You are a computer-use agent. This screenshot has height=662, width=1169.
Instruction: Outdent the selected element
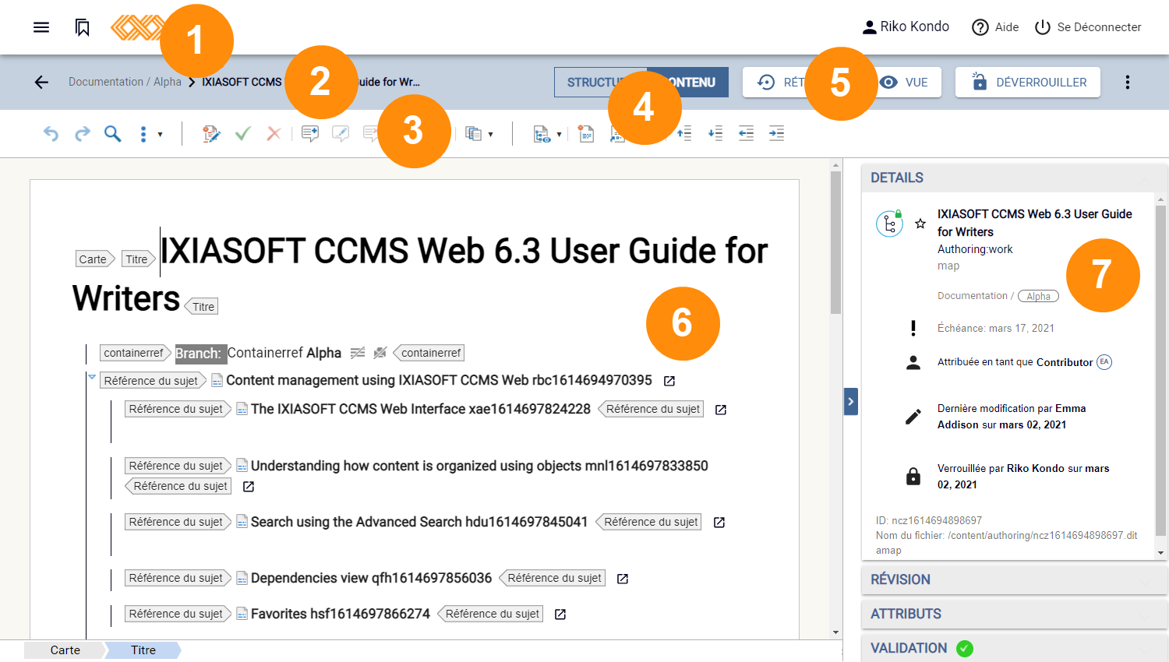746,134
